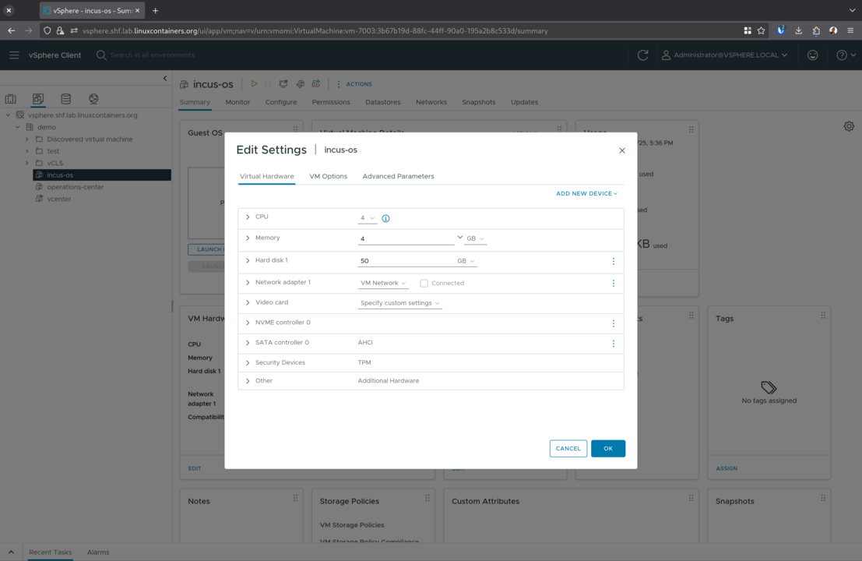Open the Hosts and Clusters inventory view
The image size is (862, 561).
pos(11,99)
